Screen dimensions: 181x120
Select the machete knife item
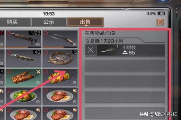[x=60, y=39]
